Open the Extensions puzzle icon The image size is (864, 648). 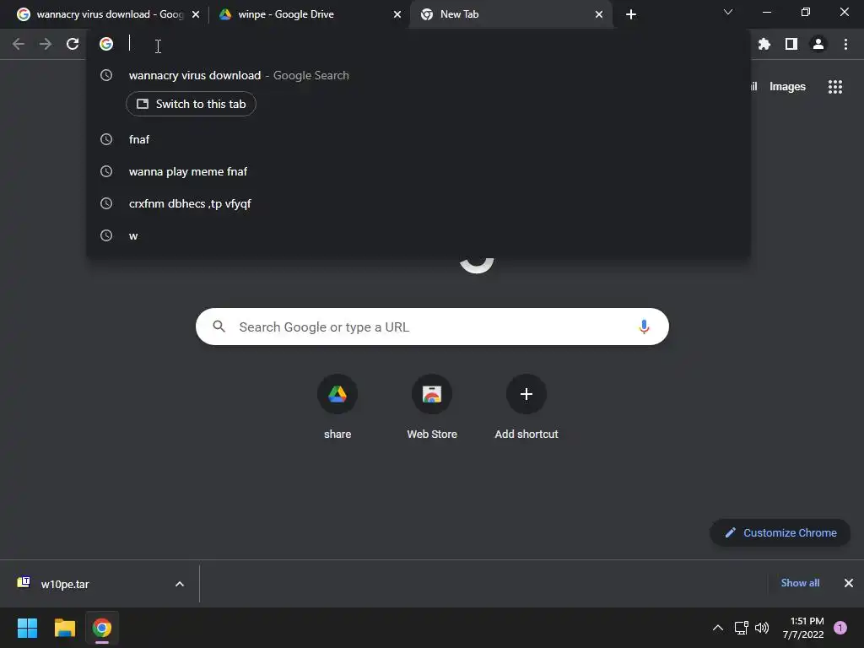coord(764,44)
